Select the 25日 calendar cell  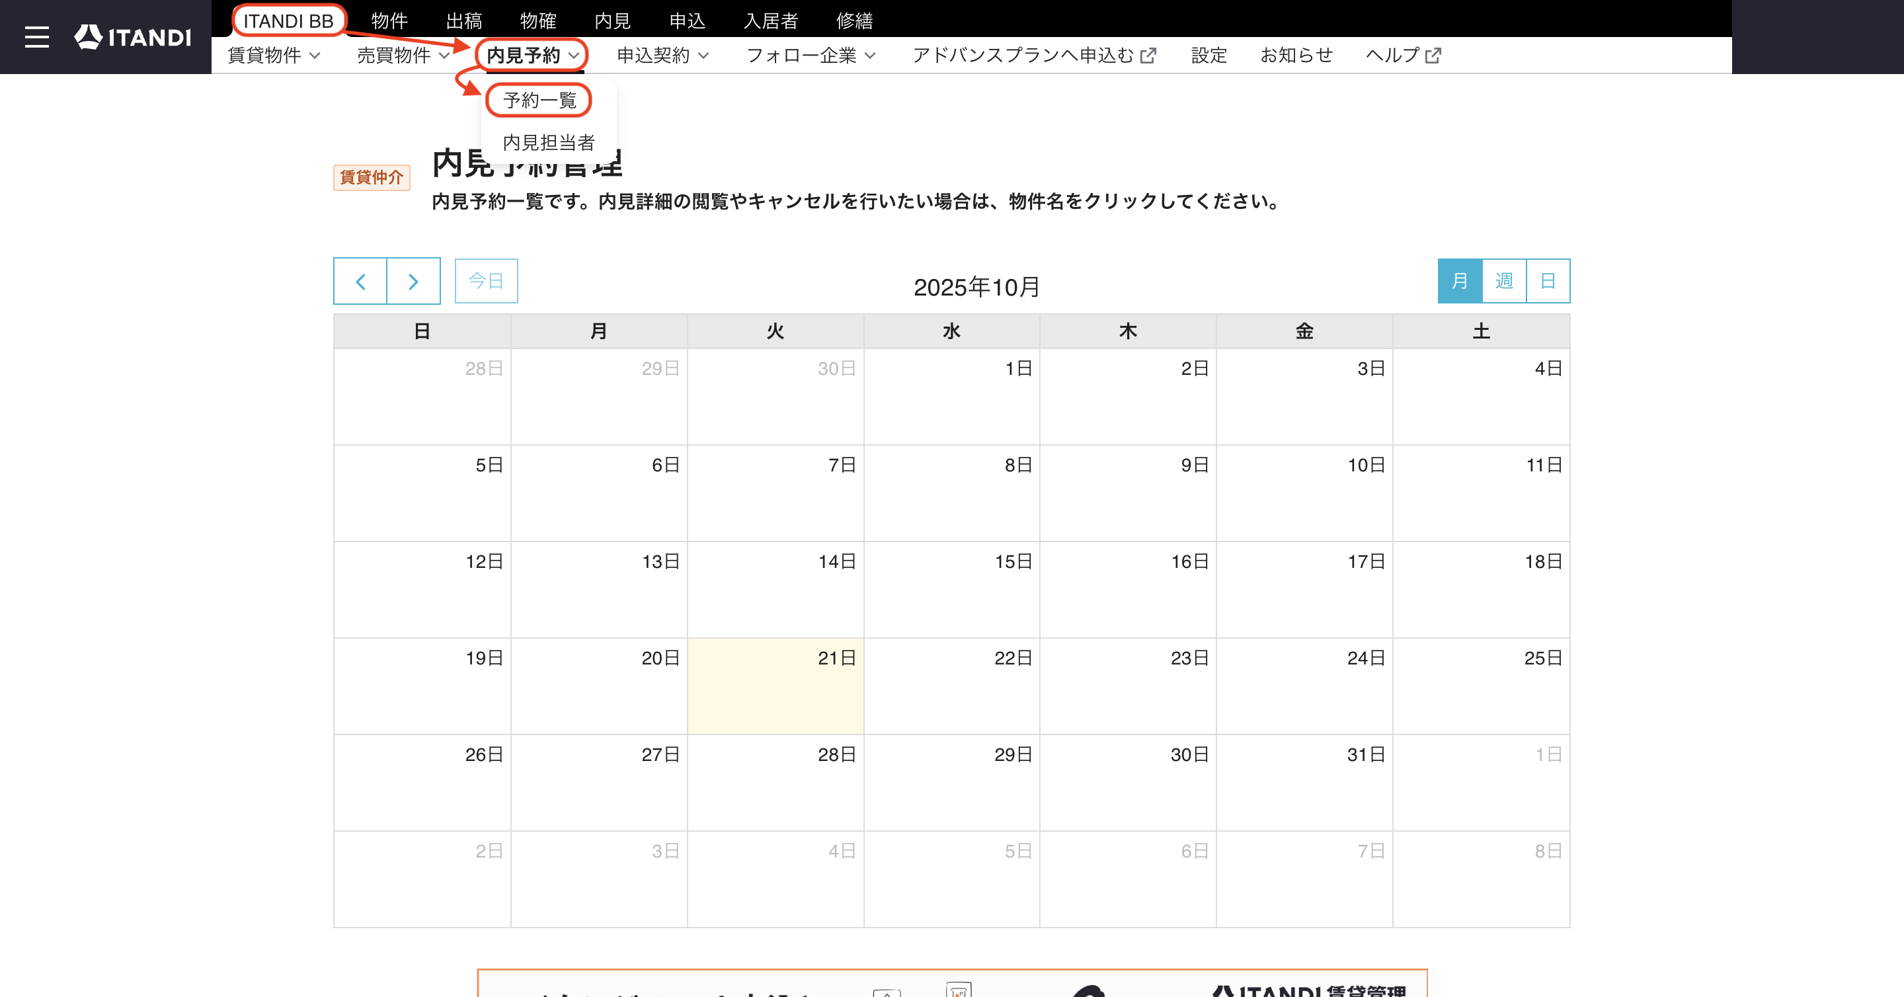coord(1481,686)
